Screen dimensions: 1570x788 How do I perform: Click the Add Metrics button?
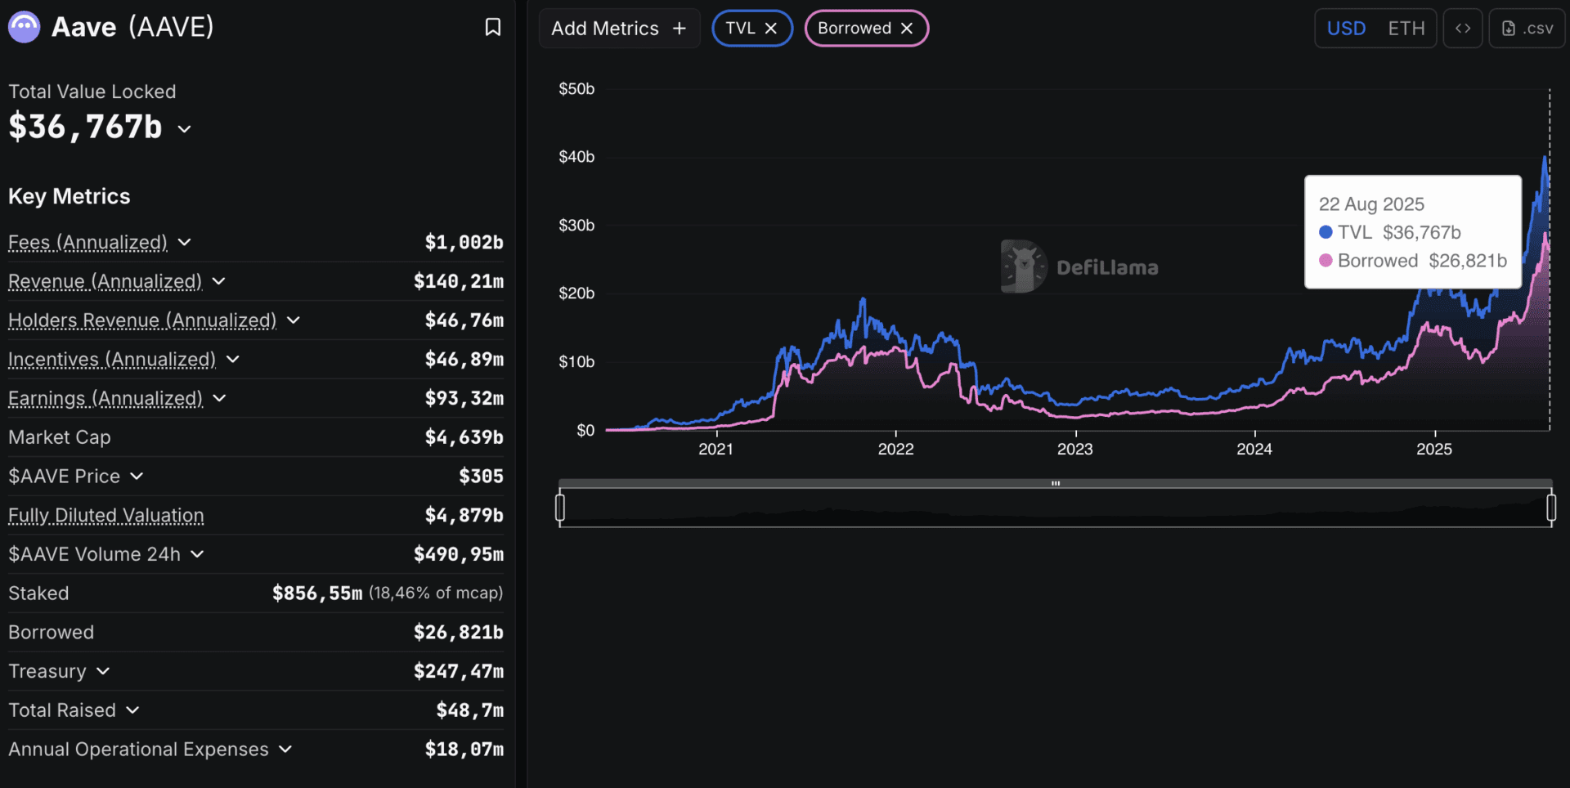click(619, 28)
